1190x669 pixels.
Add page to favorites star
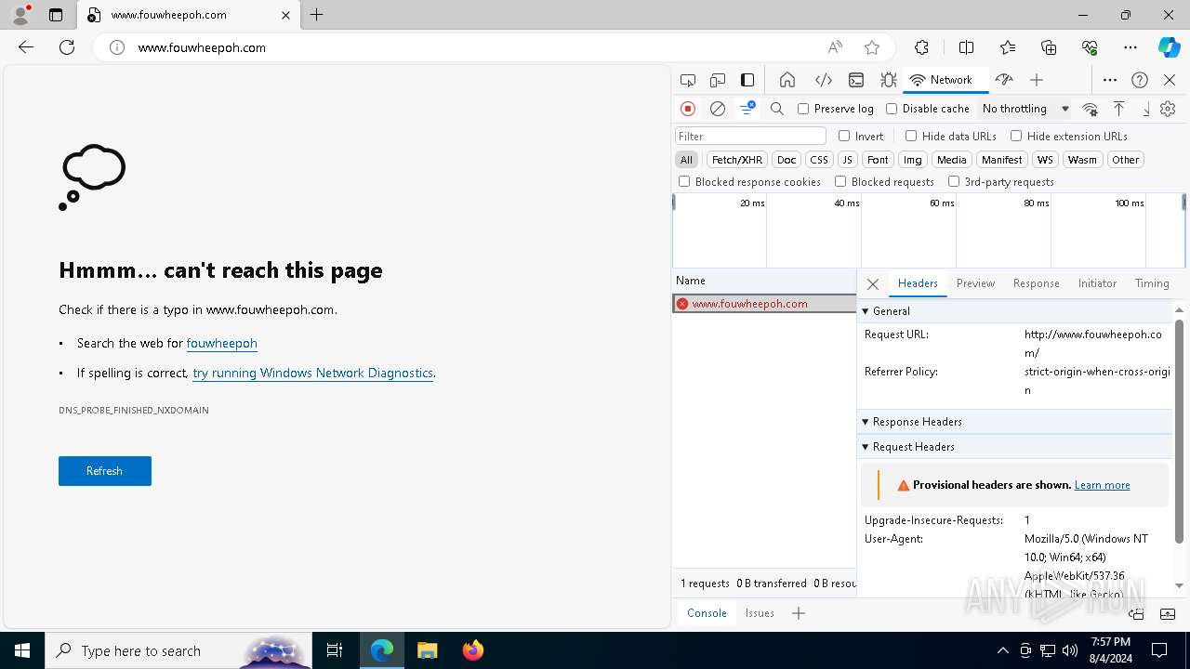click(872, 47)
